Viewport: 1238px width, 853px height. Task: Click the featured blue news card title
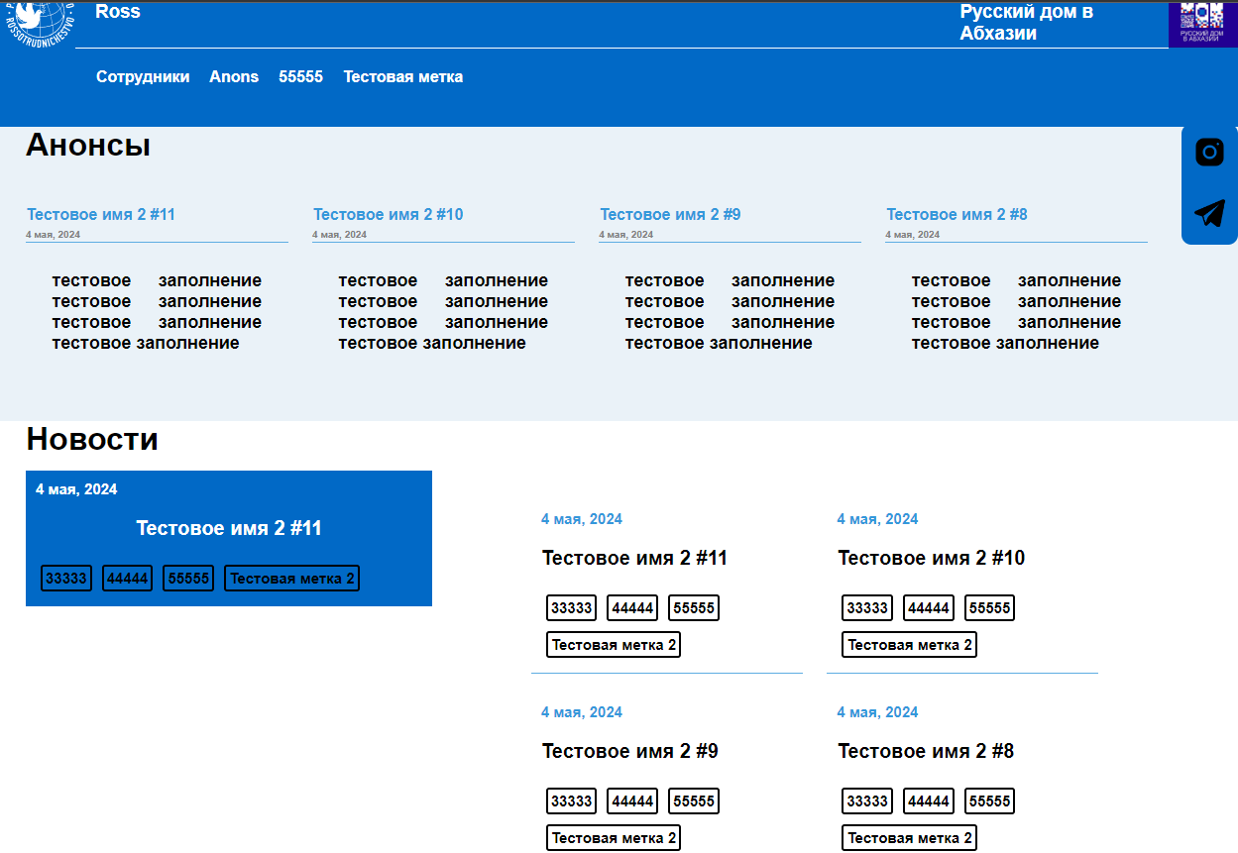pos(229,529)
